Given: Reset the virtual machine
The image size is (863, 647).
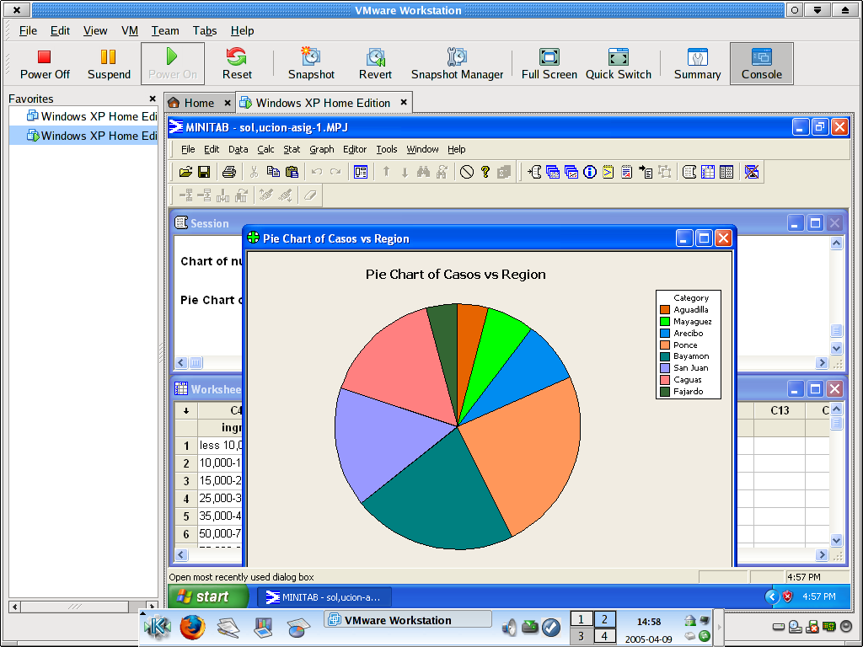Looking at the screenshot, I should tap(237, 64).
